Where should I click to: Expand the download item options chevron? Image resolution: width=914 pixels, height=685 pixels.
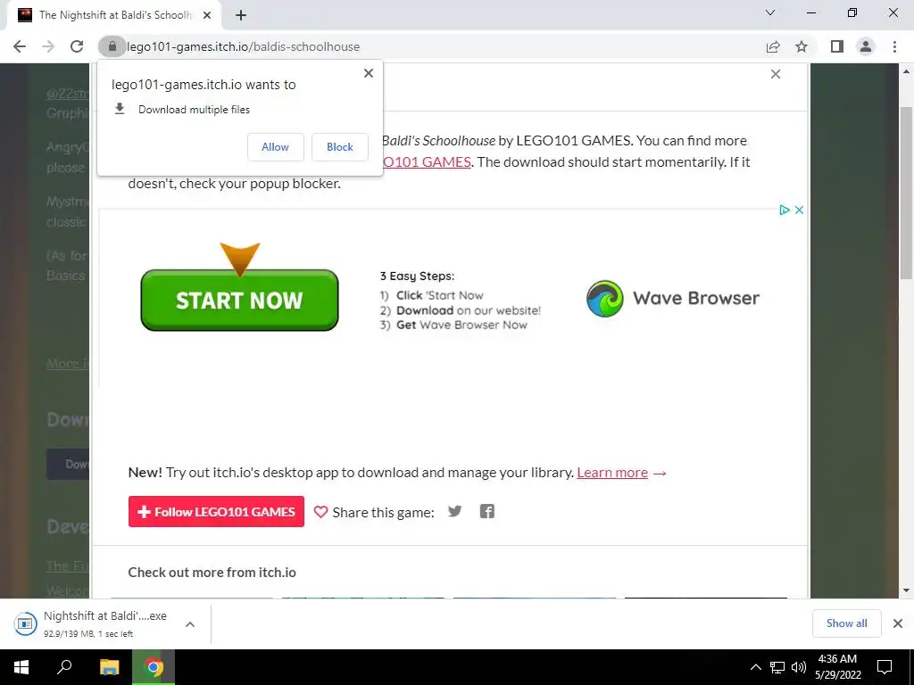pos(190,624)
